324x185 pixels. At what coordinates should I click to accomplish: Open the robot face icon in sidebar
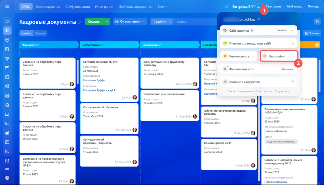(7, 133)
